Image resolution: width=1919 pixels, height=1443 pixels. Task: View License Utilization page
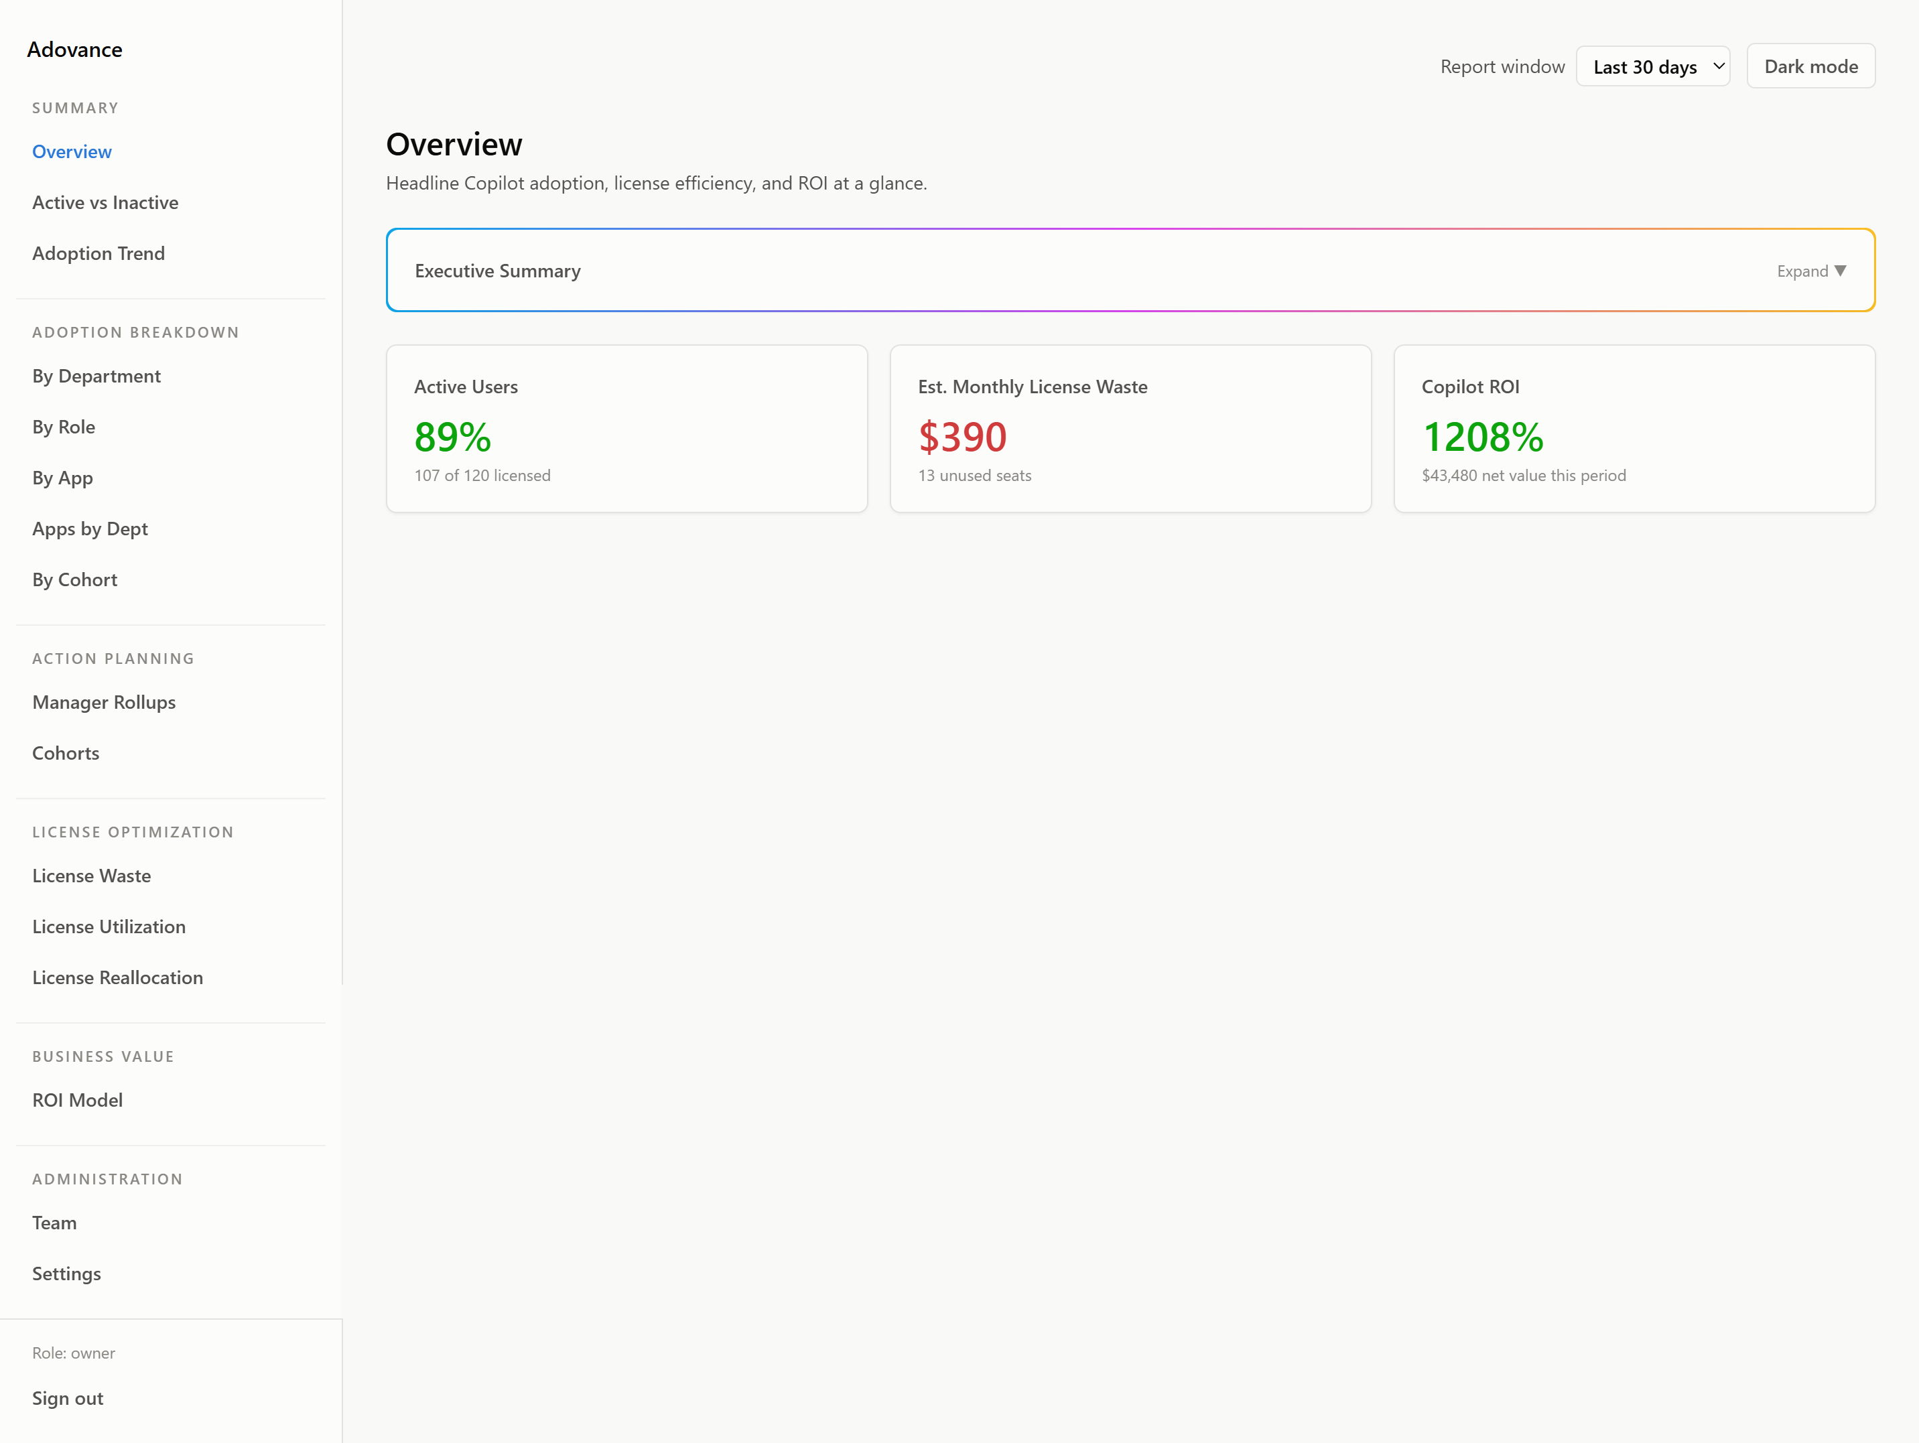[109, 926]
